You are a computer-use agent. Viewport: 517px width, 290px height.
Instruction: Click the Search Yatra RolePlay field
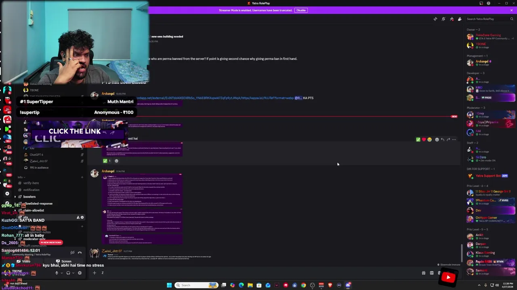coord(490,19)
